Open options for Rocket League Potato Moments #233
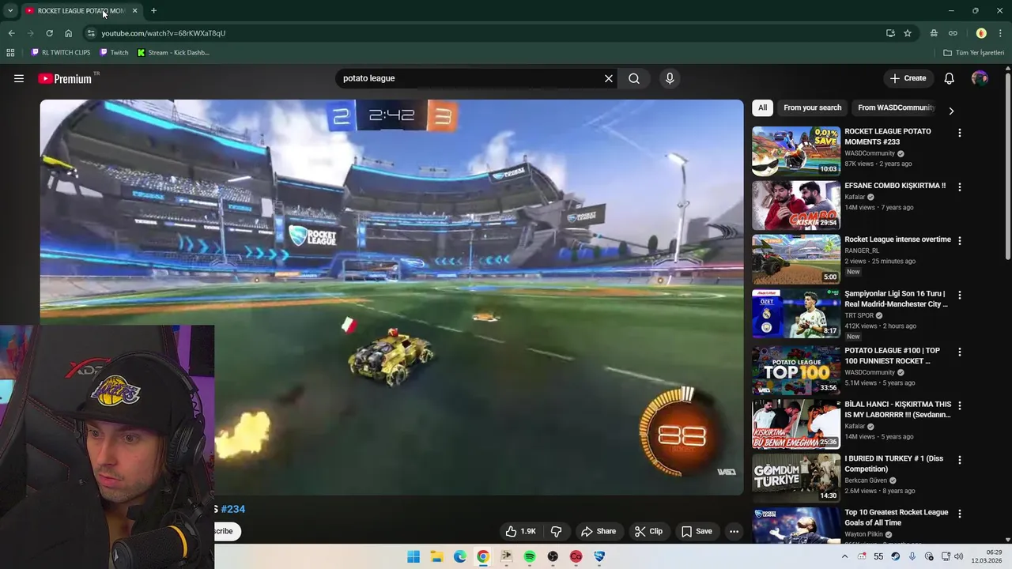The width and height of the screenshot is (1012, 569). tap(960, 134)
